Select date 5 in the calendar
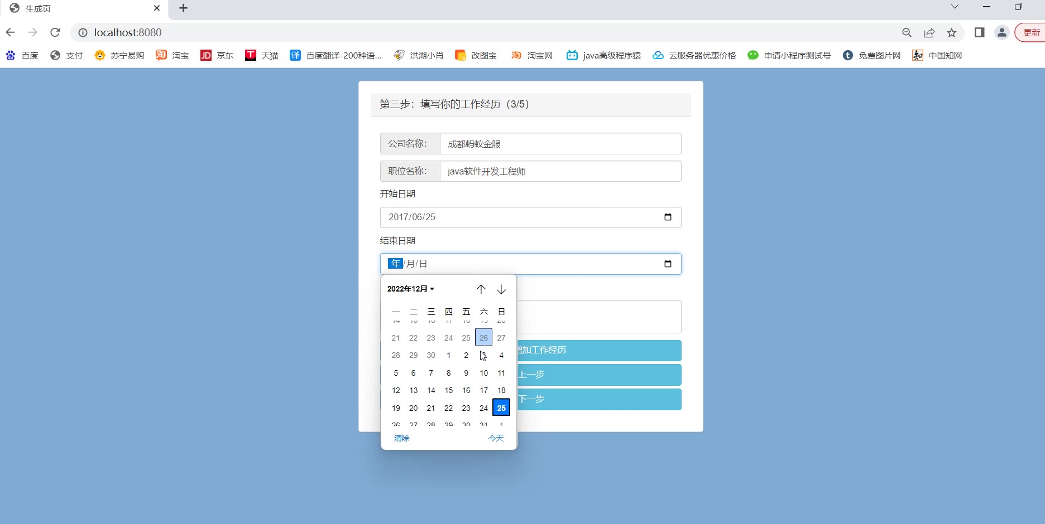The height and width of the screenshot is (524, 1045). (x=396, y=373)
